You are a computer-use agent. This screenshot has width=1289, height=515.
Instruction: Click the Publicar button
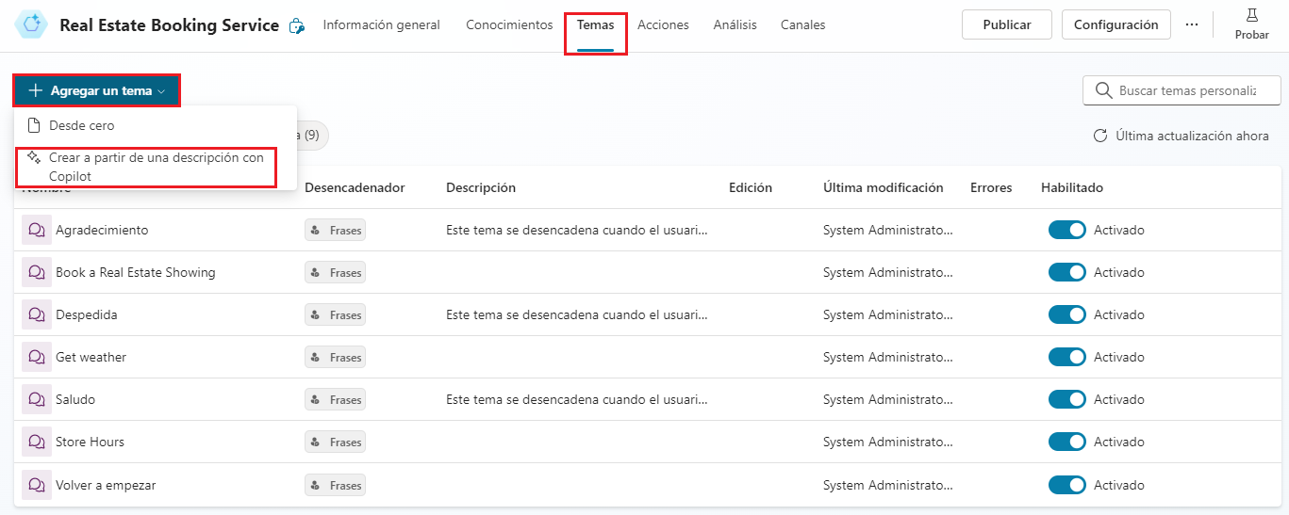tap(1006, 24)
